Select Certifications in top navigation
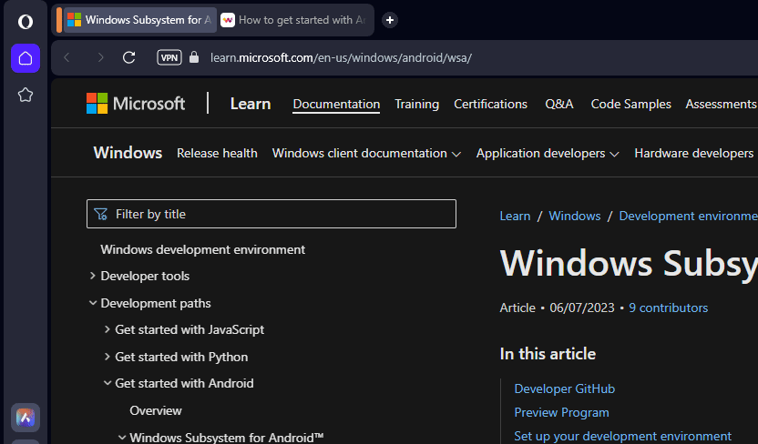The image size is (758, 444). (490, 105)
